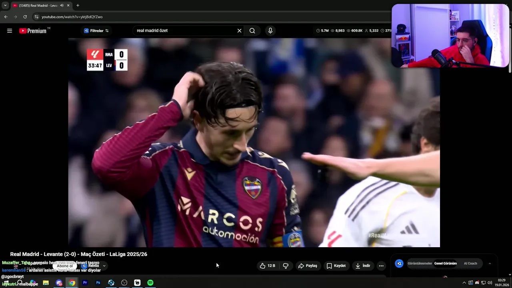Click the video player to pause

coord(254,142)
